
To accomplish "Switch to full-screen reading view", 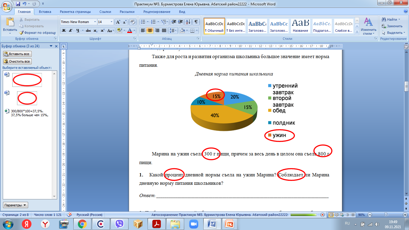I will (x=336, y=215).
